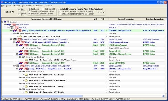This screenshot has height=101, width=168.
Task: Click the plug icon of ImageMate 8 in 1 SanDisk
Action: [x=21, y=69]
